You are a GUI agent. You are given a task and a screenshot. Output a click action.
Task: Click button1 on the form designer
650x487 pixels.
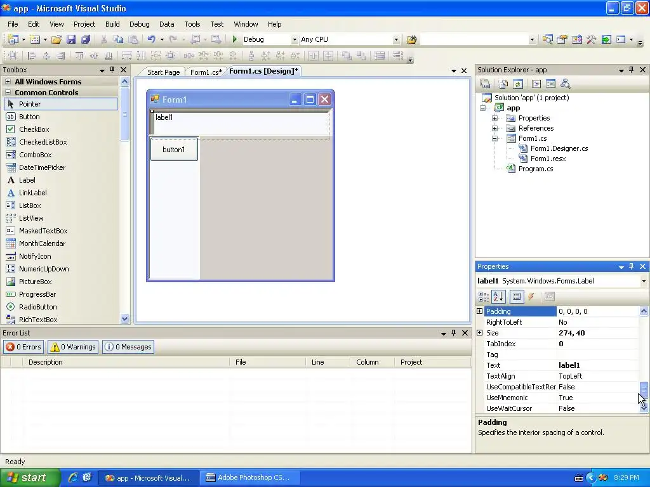pyautogui.click(x=174, y=150)
